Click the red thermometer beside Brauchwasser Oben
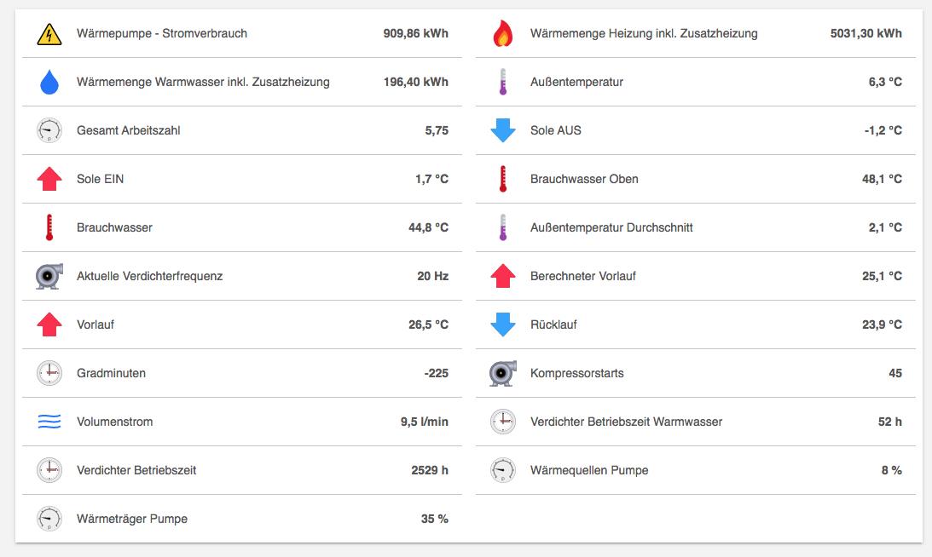932x557 pixels. click(x=503, y=179)
